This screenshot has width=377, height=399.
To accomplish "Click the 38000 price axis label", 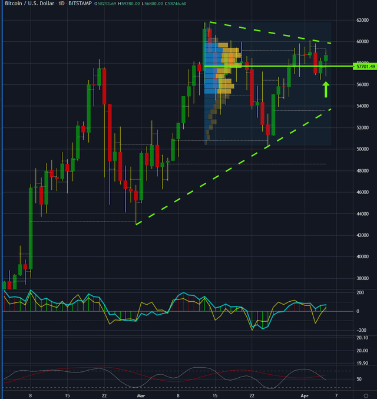I will [x=362, y=278].
